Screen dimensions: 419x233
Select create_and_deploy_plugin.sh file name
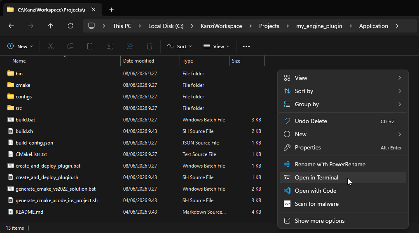point(47,177)
